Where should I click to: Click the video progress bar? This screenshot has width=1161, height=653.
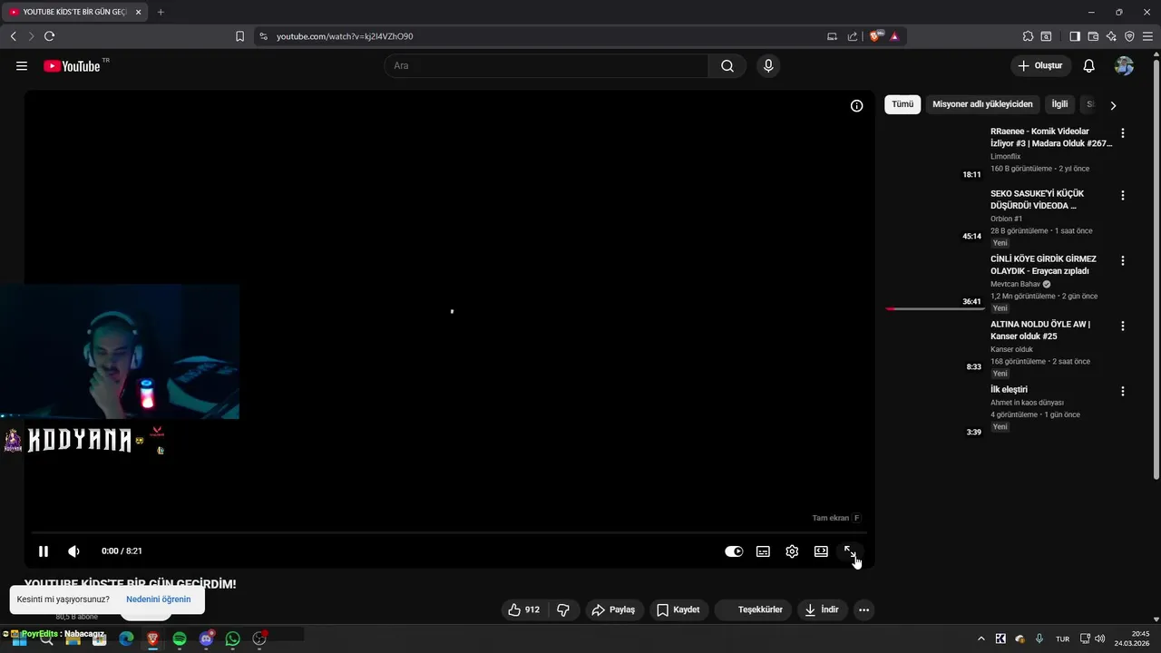449,532
